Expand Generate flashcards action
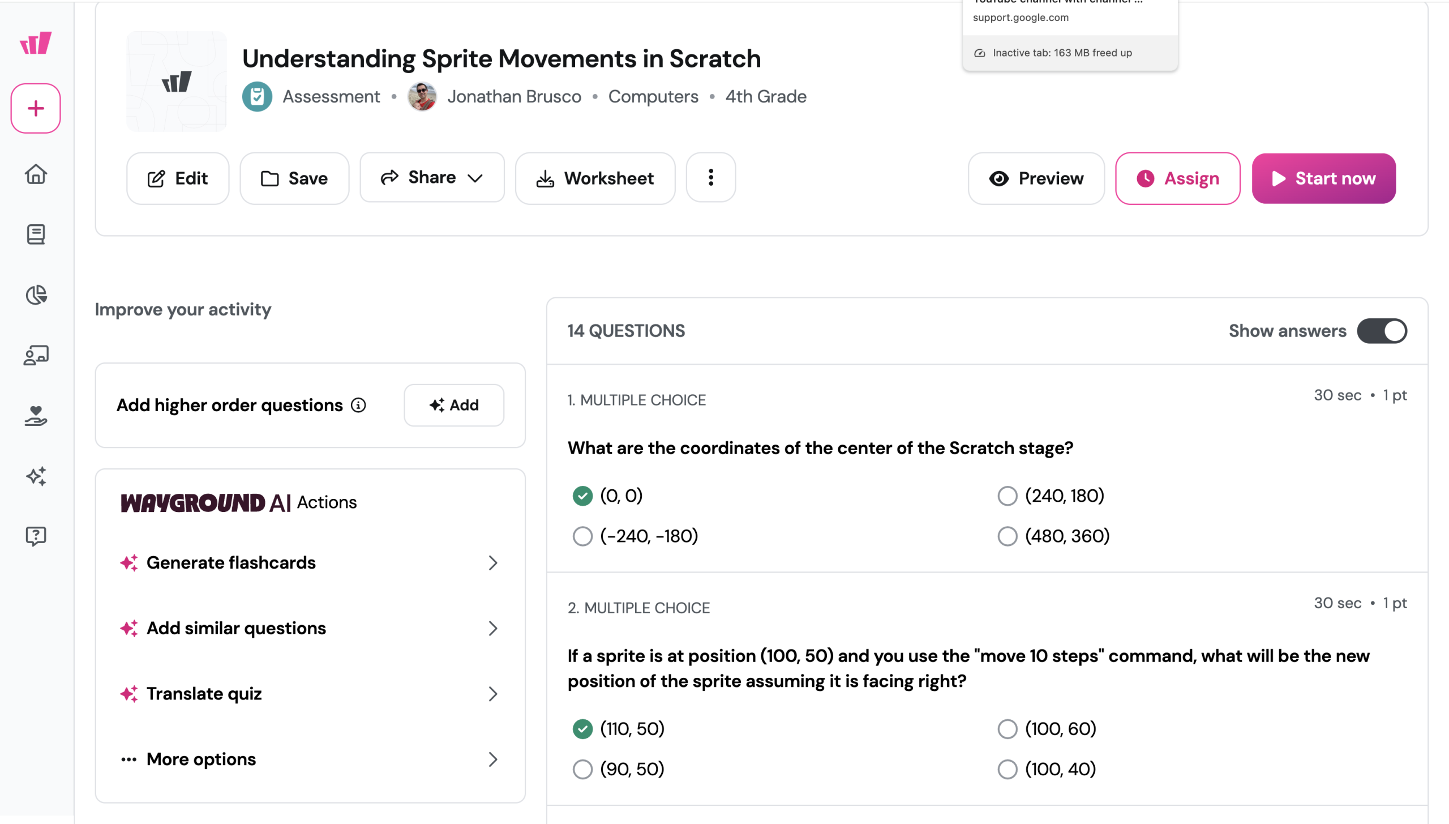 (x=310, y=562)
